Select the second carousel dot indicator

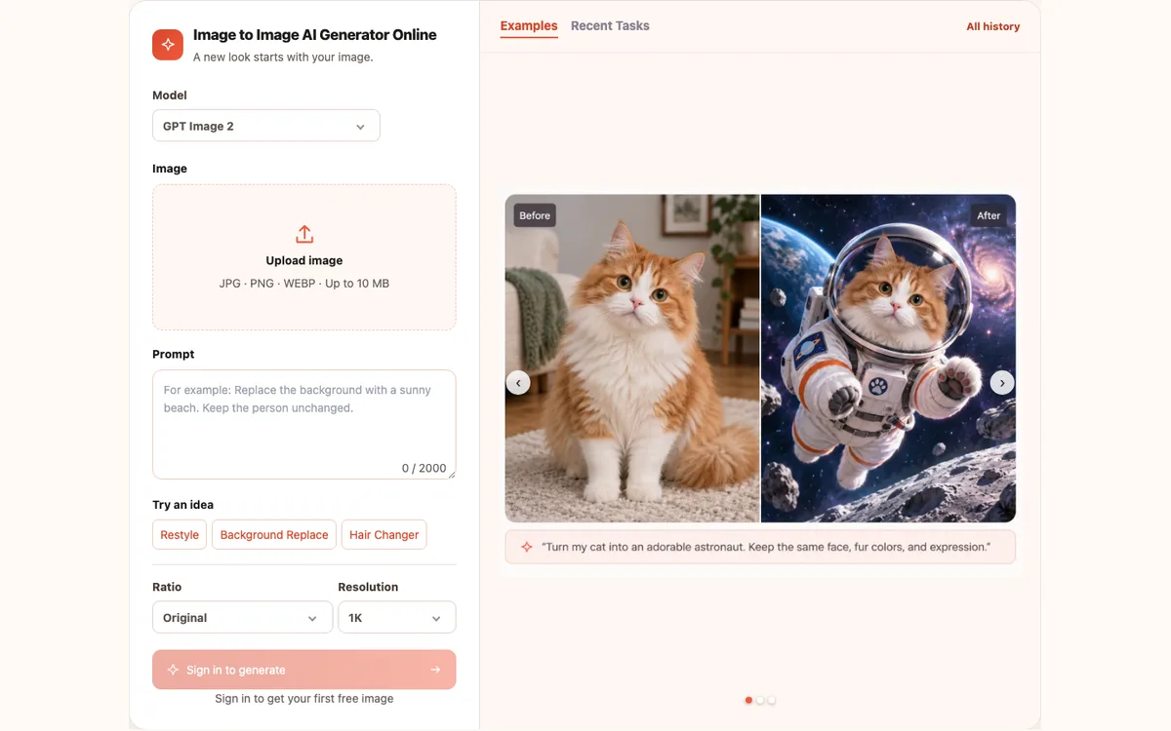[760, 700]
